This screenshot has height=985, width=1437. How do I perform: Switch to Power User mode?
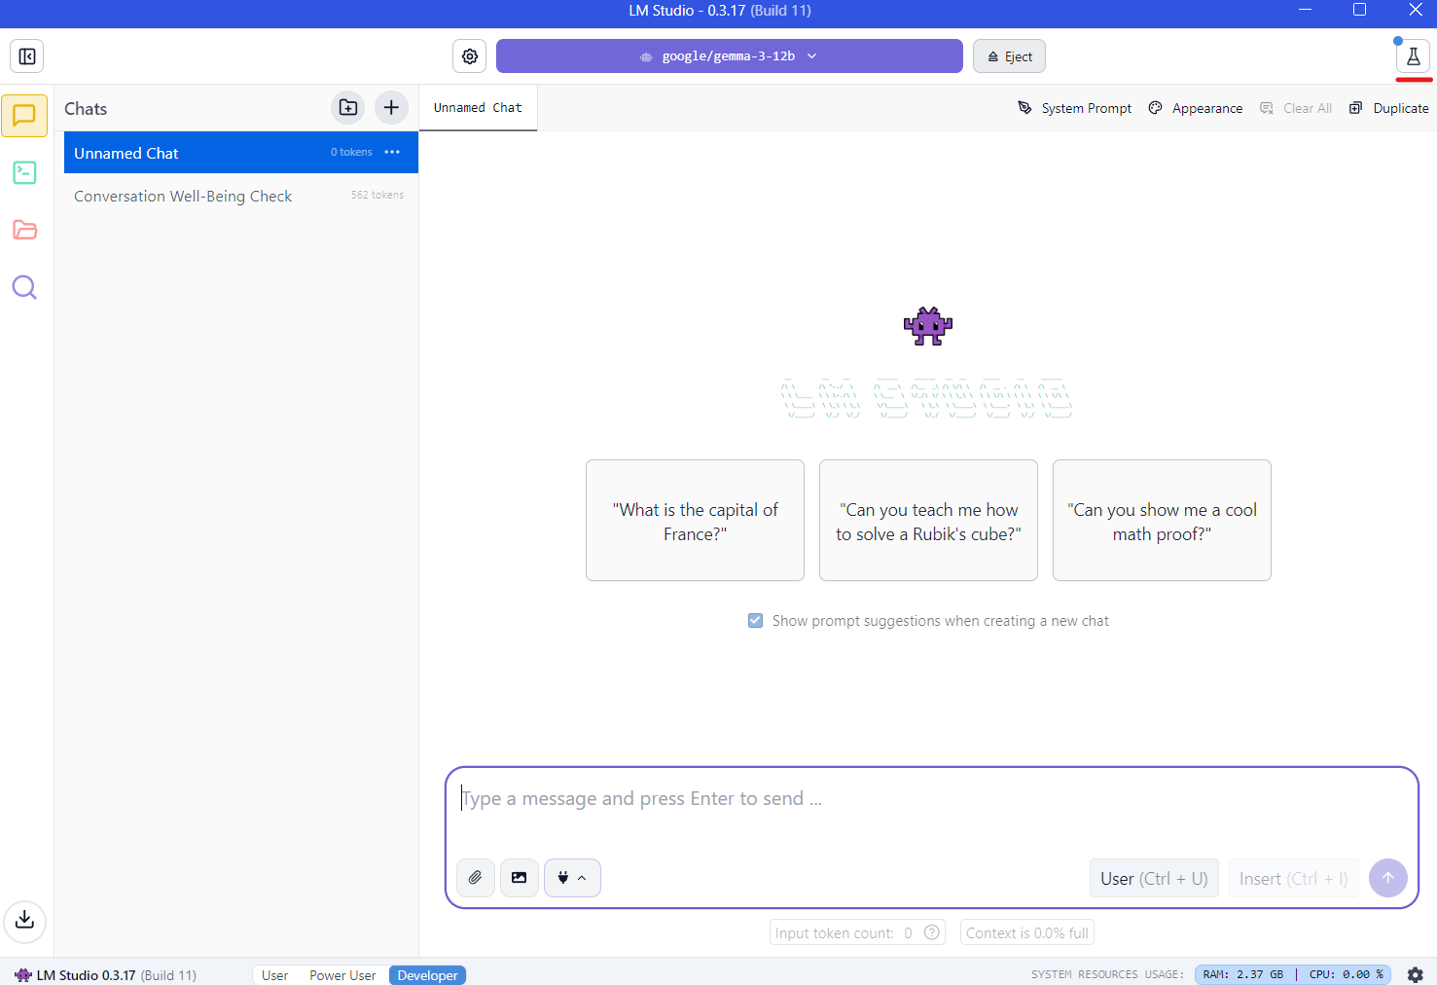tap(342, 975)
